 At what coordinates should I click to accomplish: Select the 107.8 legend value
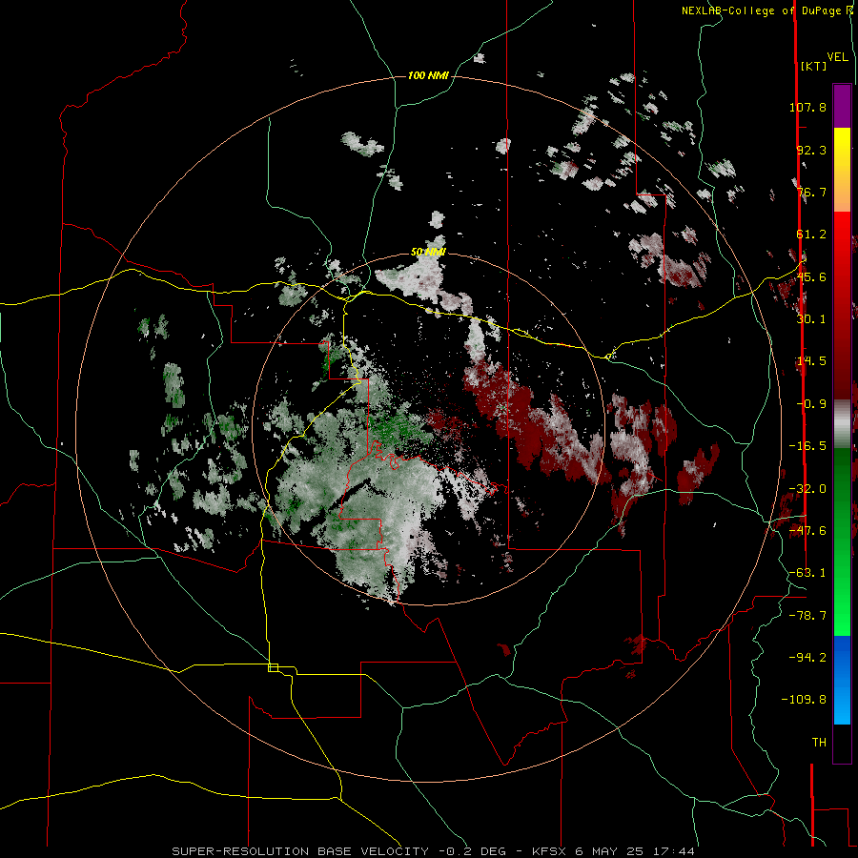tap(807, 107)
